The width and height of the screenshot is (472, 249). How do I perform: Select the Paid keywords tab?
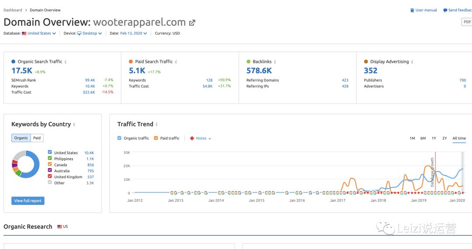point(37,138)
